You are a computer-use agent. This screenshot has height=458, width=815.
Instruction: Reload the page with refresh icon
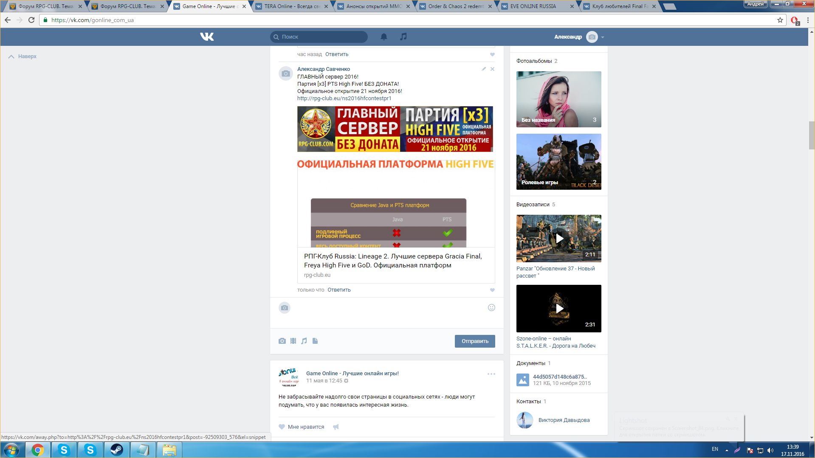31,20
